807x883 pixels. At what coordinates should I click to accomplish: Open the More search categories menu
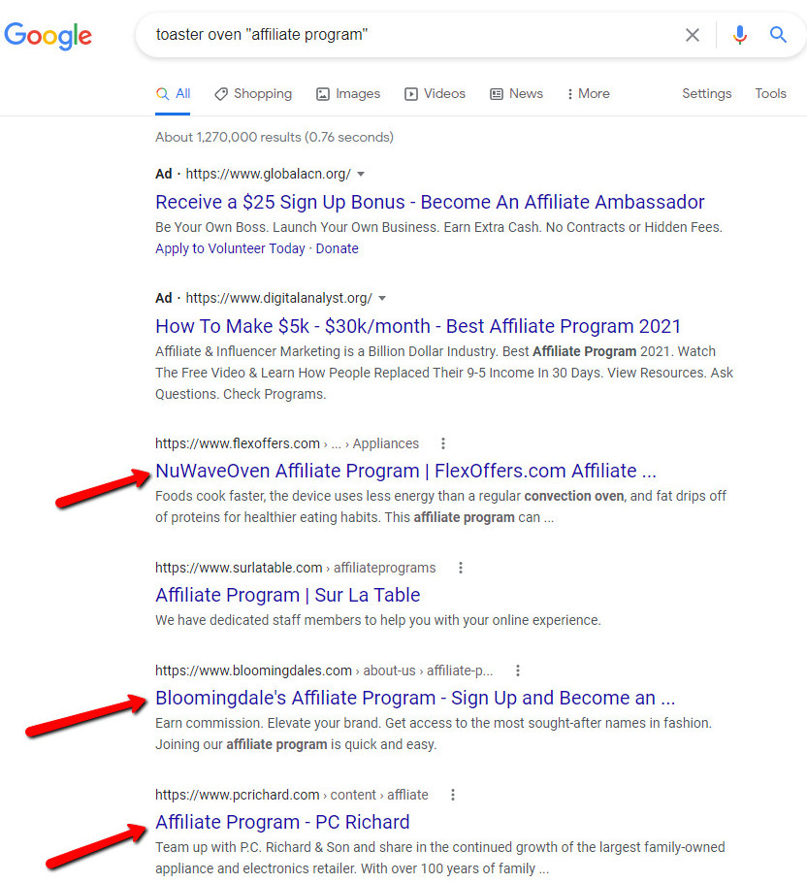pos(588,93)
